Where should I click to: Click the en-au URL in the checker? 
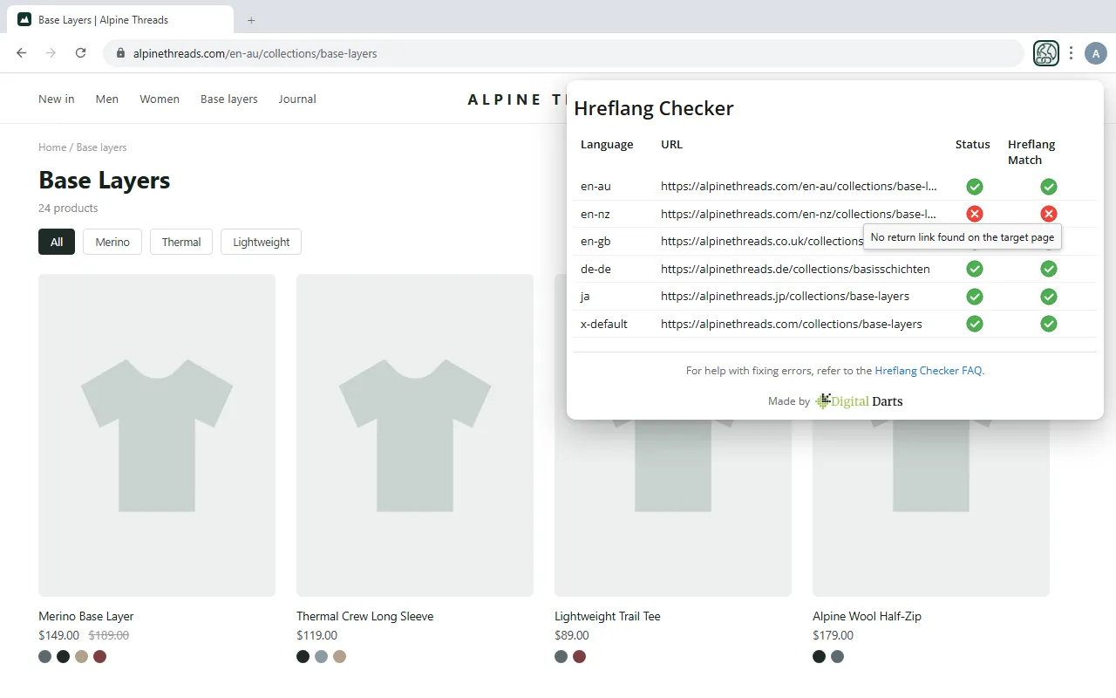click(799, 186)
